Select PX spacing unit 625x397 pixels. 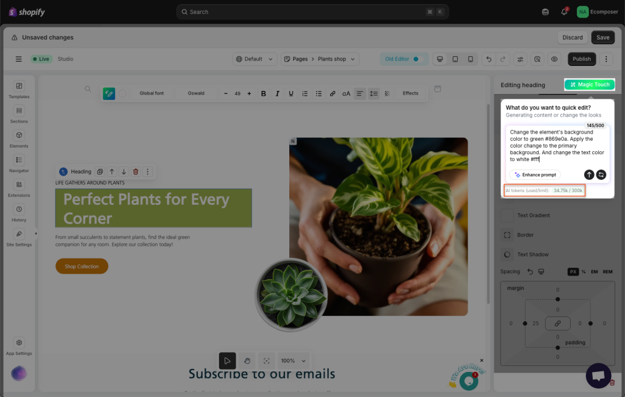[573, 271]
